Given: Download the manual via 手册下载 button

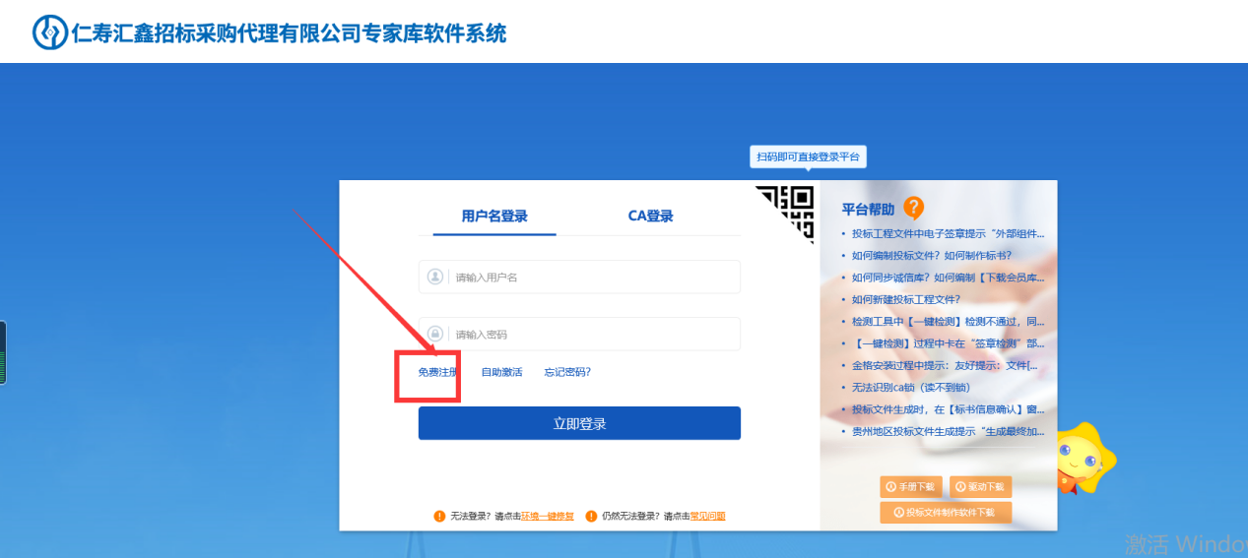Looking at the screenshot, I should (911, 486).
